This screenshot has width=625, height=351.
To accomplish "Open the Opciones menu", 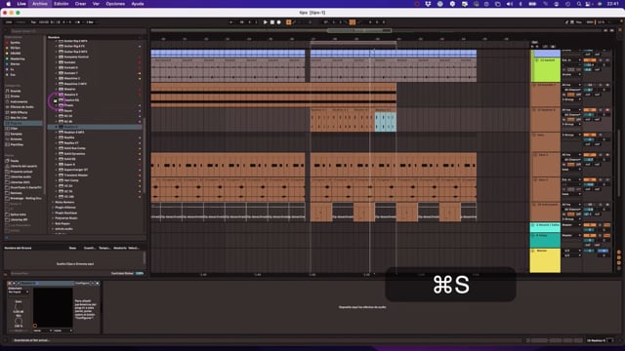I will [115, 4].
